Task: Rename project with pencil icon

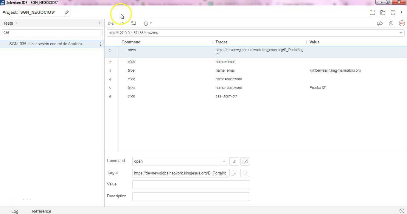Action: (x=67, y=12)
